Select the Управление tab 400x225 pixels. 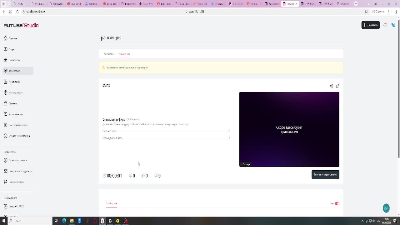124,54
